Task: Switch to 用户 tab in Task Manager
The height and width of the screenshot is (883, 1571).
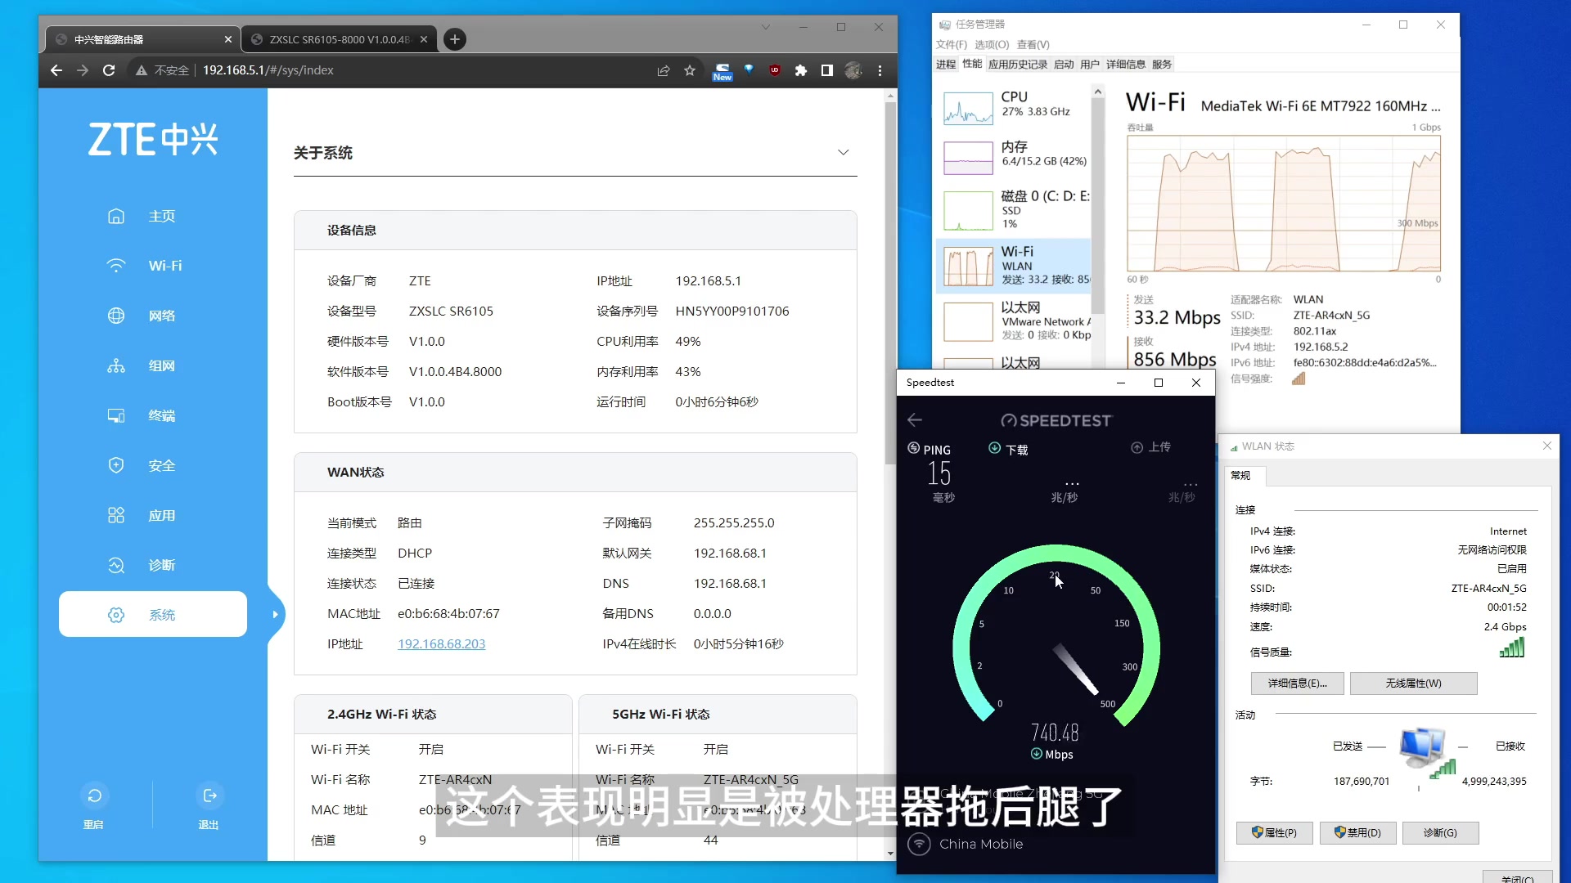Action: 1090,65
